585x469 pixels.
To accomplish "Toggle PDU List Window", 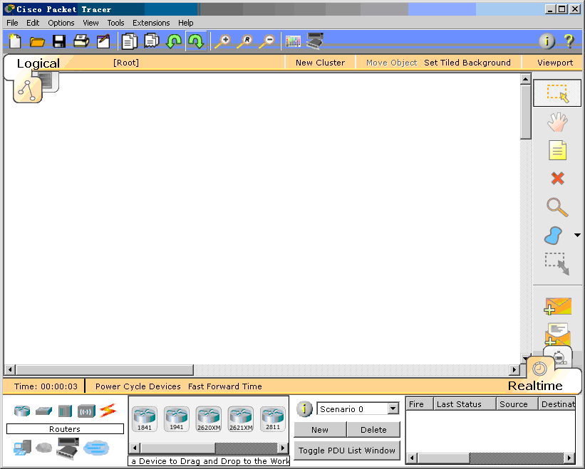I will point(347,450).
